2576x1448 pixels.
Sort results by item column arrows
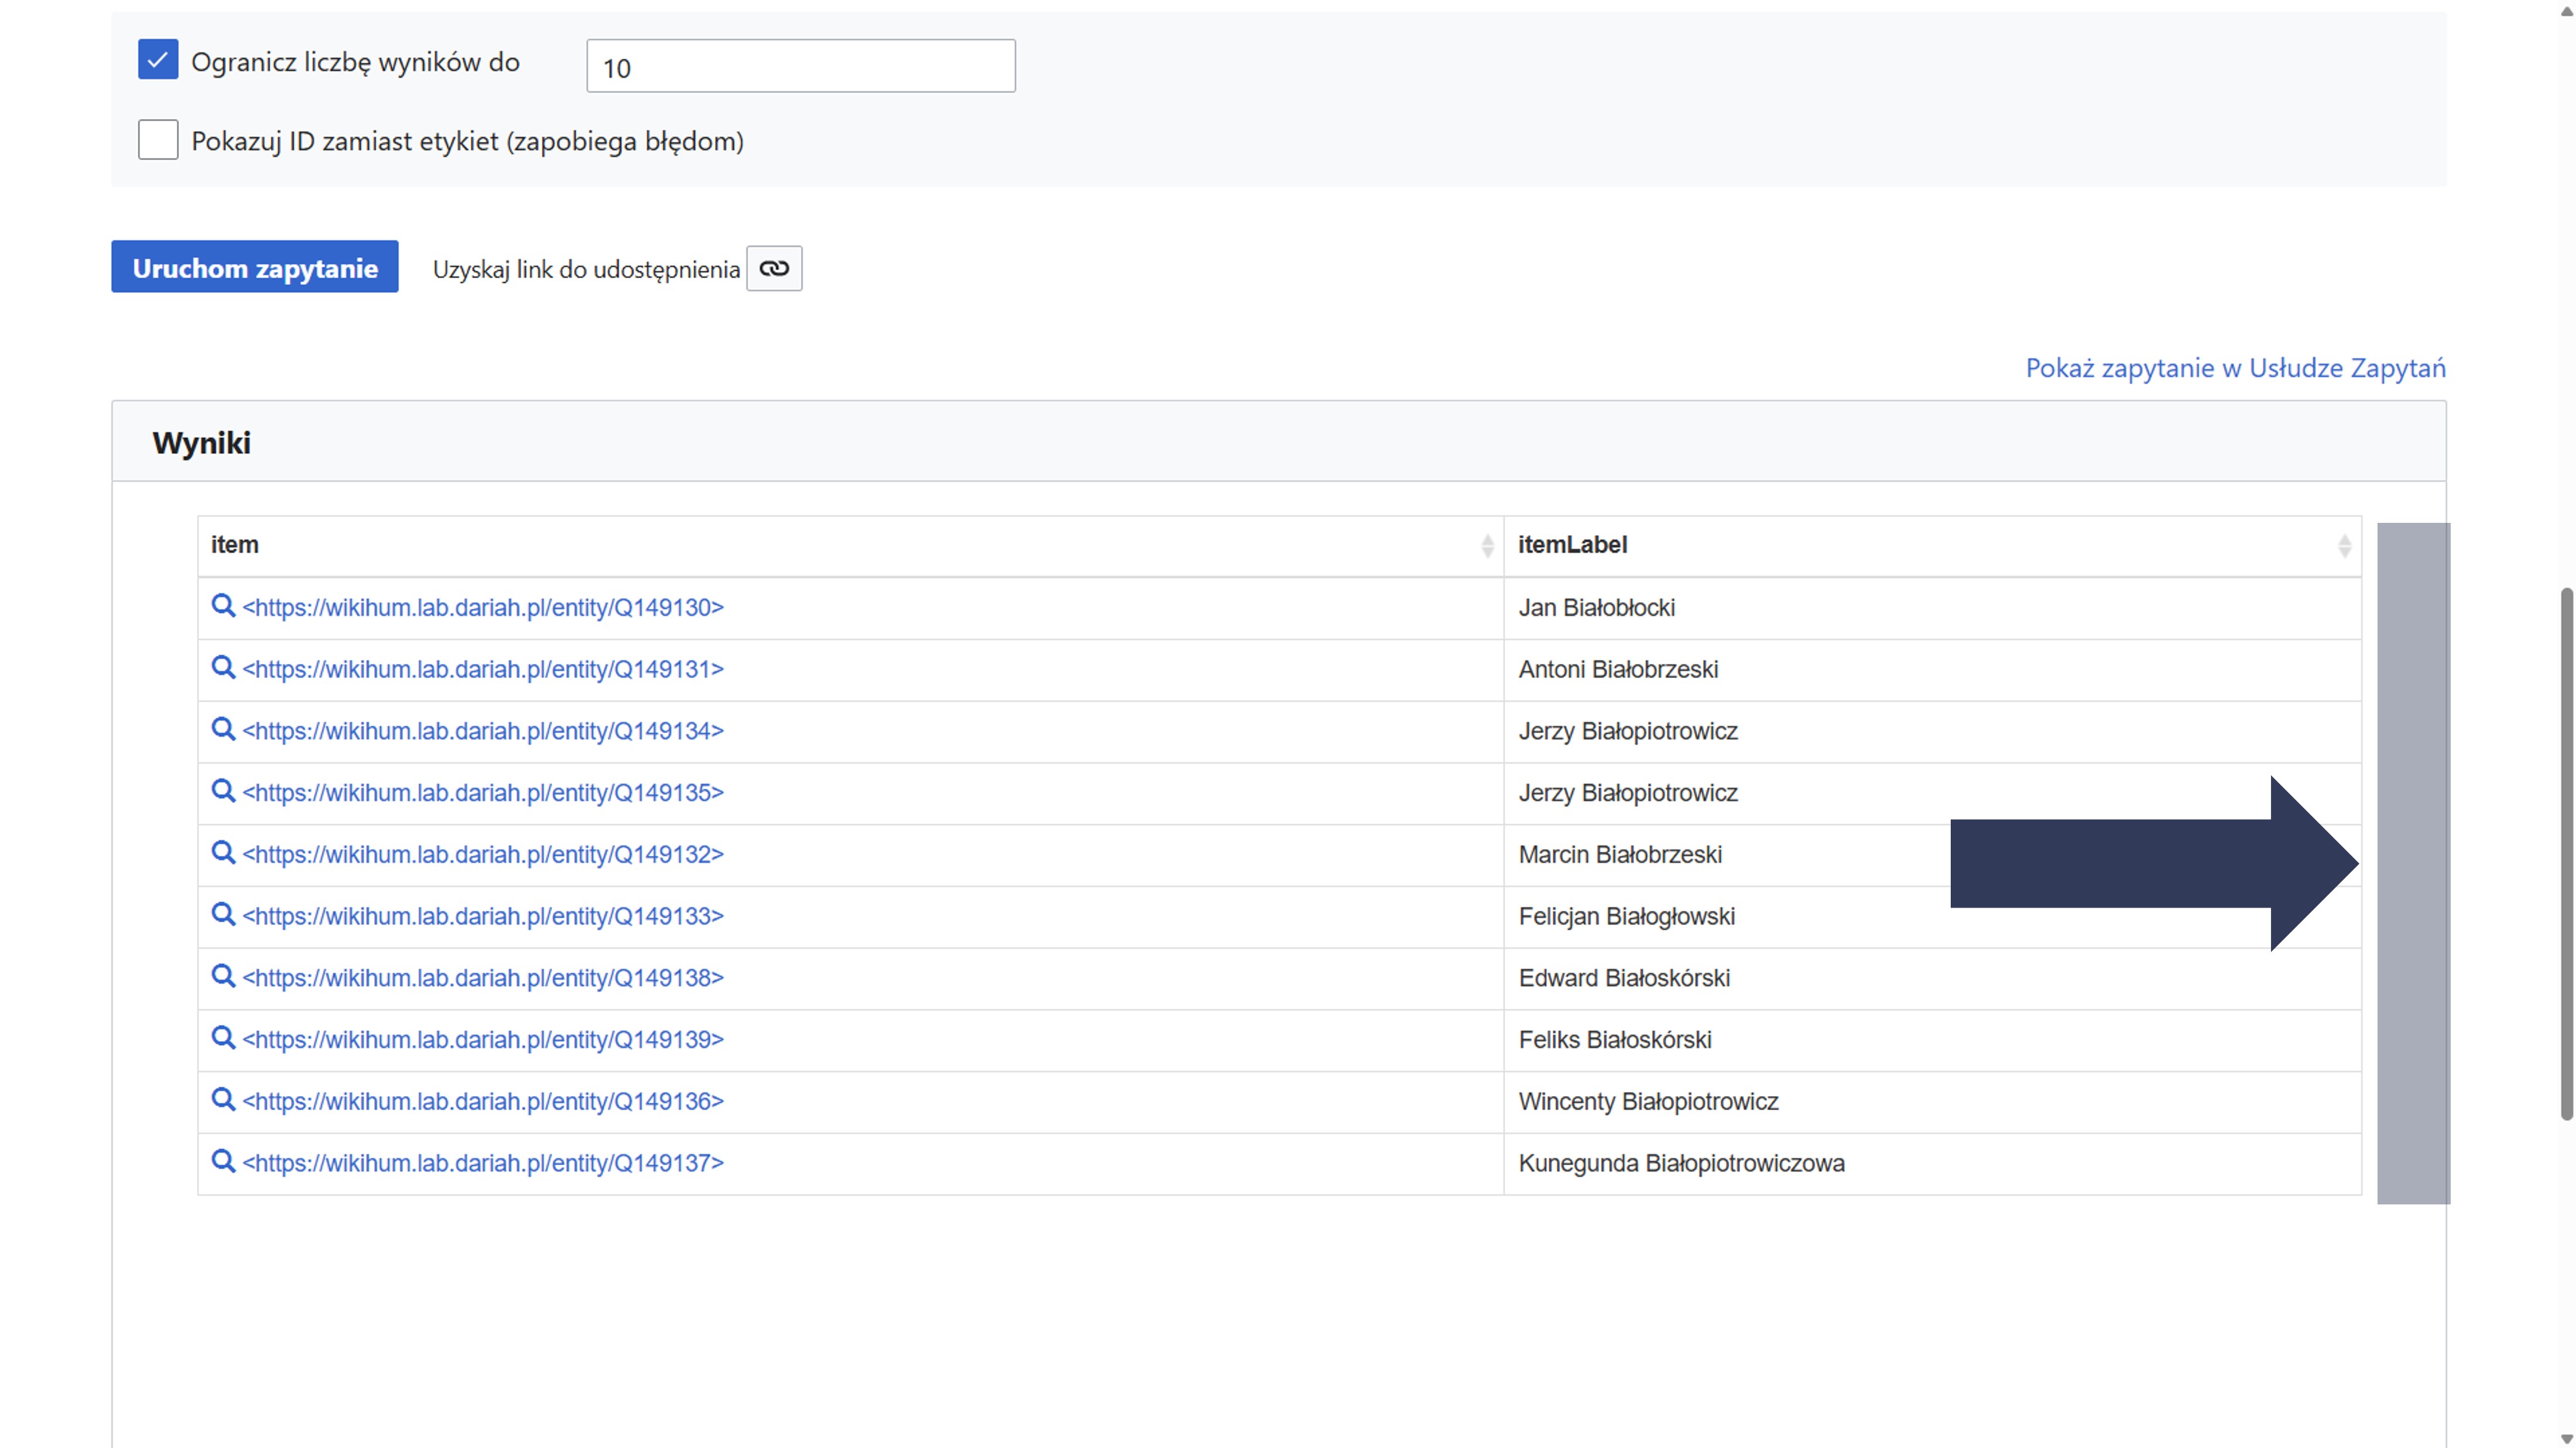click(x=1487, y=545)
